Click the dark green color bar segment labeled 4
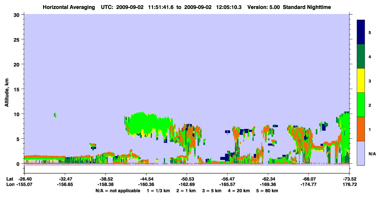This screenshot has height=199, width=388. (361, 56)
